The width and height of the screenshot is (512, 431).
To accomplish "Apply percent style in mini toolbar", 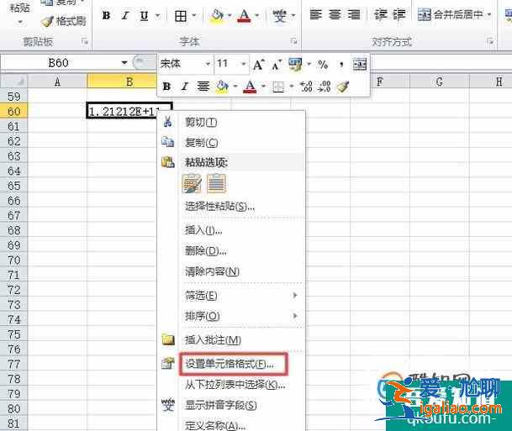I will pos(323,65).
